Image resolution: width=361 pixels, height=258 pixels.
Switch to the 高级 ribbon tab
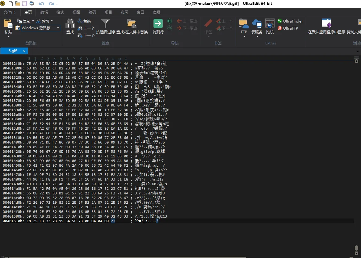pos(156,12)
